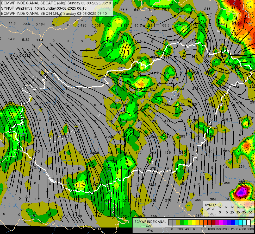Click map value '76.6' near top
This screenshot has width=255, height=234.
(x=124, y=10)
